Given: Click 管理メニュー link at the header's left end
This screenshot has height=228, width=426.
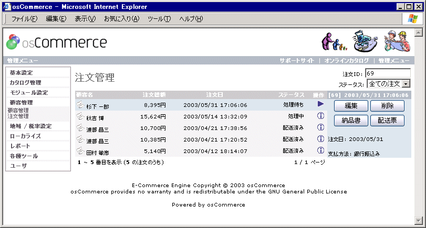Looking at the screenshot, I should 23,60.
